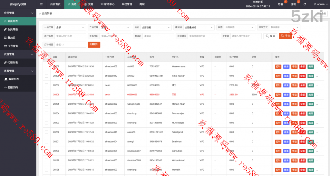Image resolution: width=330 pixels, height=176 pixels.
Task: Click the hamburger sidebar collapse icon
Action: 41,4
